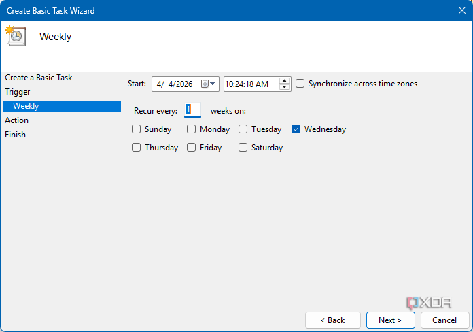Increase start time with up arrow
Image resolution: width=473 pixels, height=332 pixels.
tap(284, 81)
